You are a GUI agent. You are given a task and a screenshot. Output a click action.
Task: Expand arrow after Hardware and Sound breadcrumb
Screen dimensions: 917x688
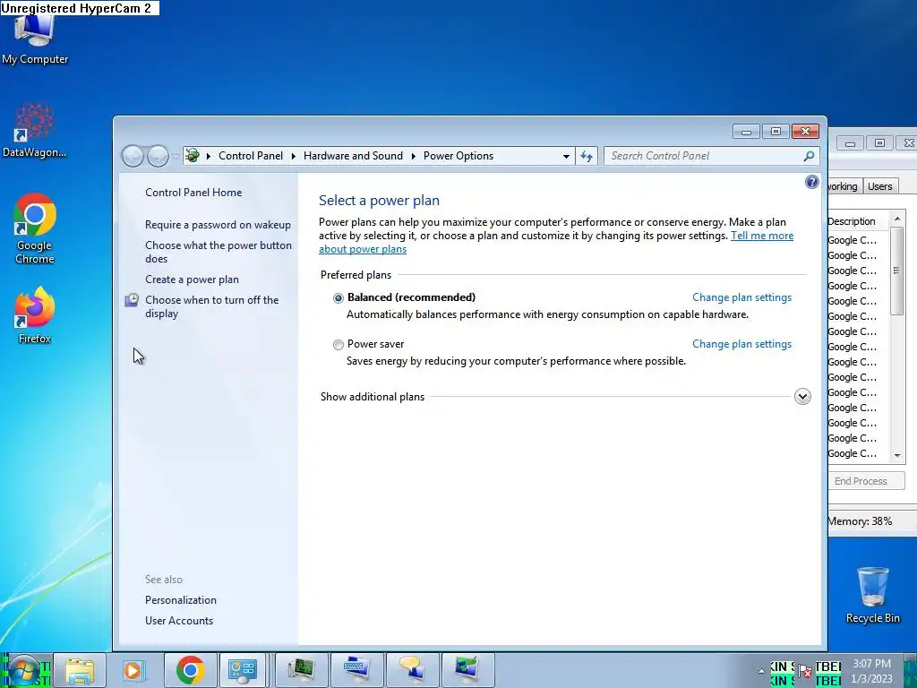(414, 156)
